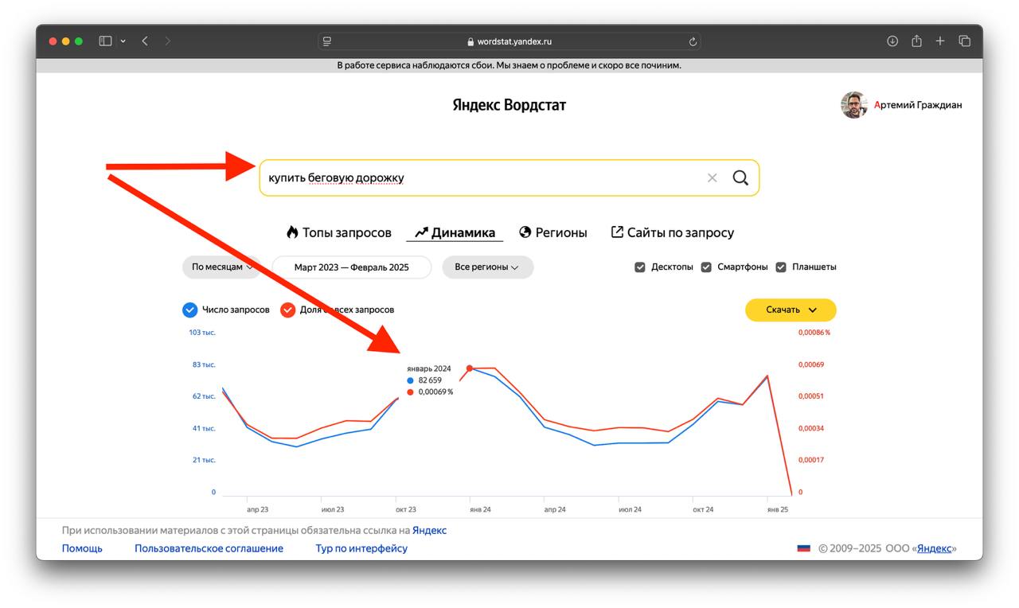Toggle Десктопы checkbox
The image size is (1019, 608).
coord(640,267)
